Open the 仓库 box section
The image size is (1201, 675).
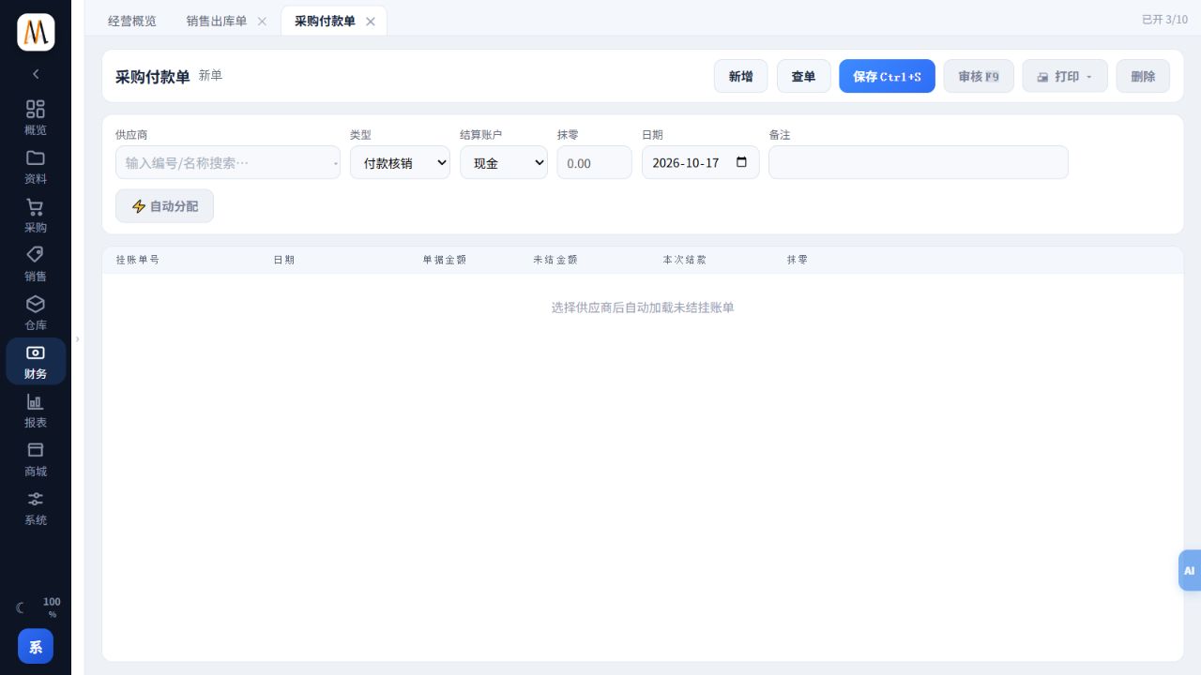(x=36, y=313)
